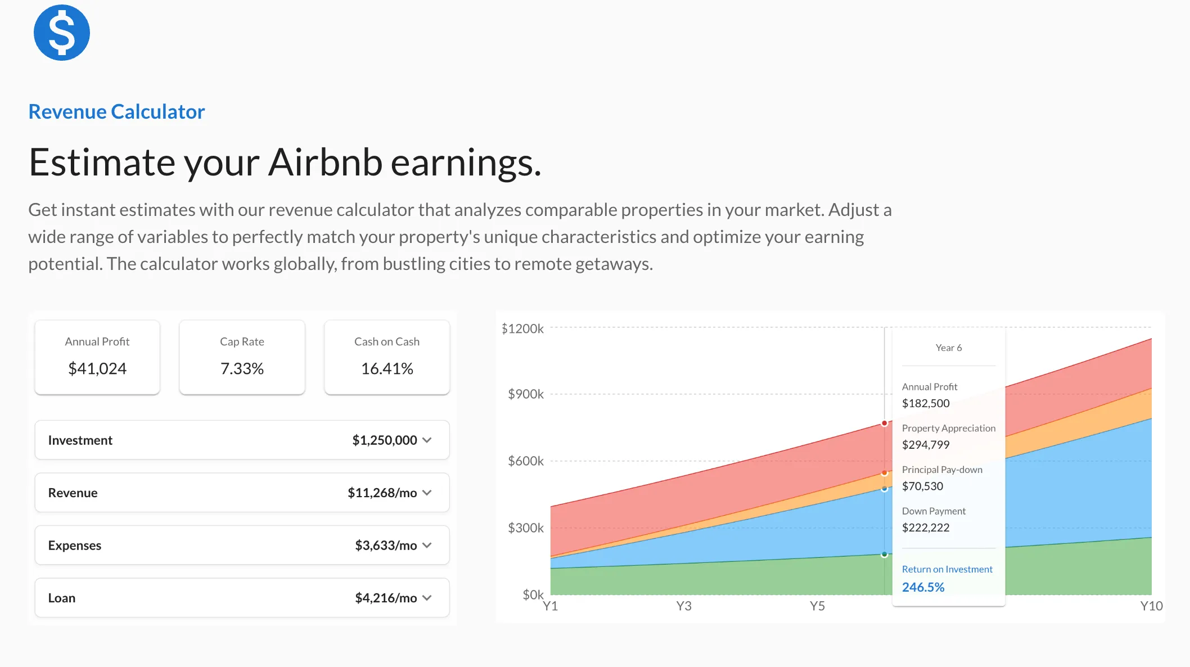Click the Cash on Cash card
This screenshot has height=667, width=1190.
386,357
